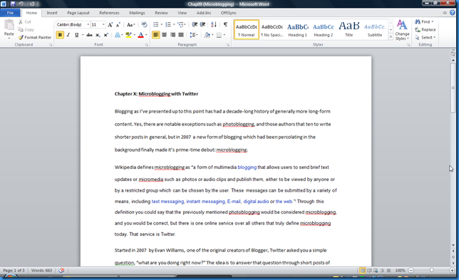Viewport: 459px width, 280px height.
Task: Toggle Italic formatting
Action: click(68, 35)
